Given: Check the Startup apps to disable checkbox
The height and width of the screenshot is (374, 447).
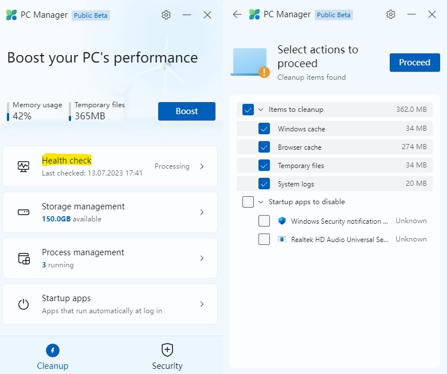Looking at the screenshot, I should click(x=248, y=202).
